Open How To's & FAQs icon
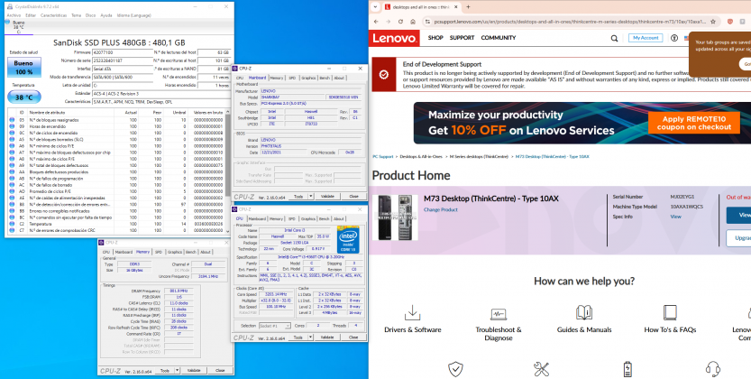 tap(670, 312)
